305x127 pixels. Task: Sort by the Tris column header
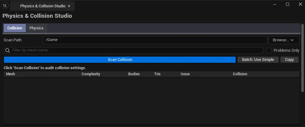[x=157, y=74]
